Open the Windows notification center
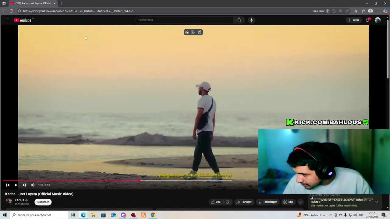 384,215
